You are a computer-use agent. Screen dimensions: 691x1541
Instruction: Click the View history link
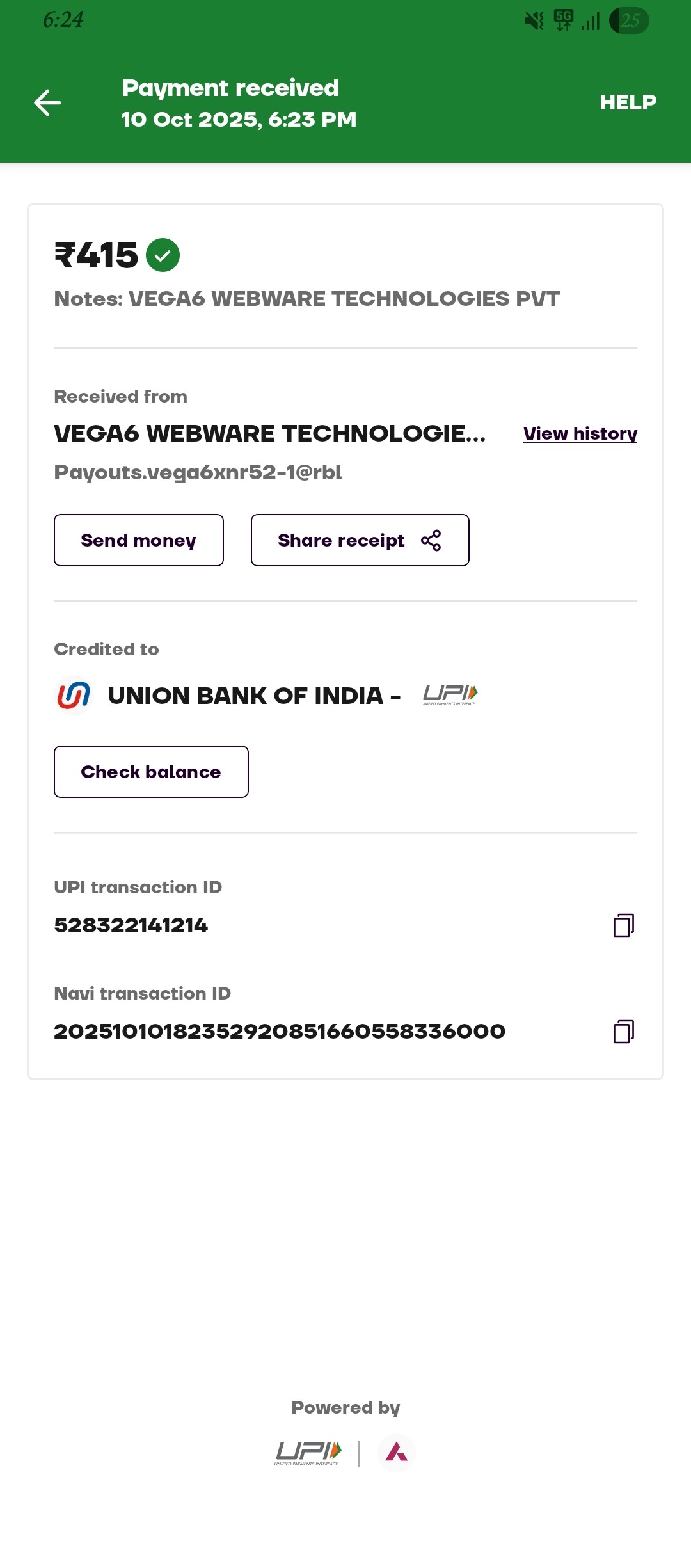(580, 434)
